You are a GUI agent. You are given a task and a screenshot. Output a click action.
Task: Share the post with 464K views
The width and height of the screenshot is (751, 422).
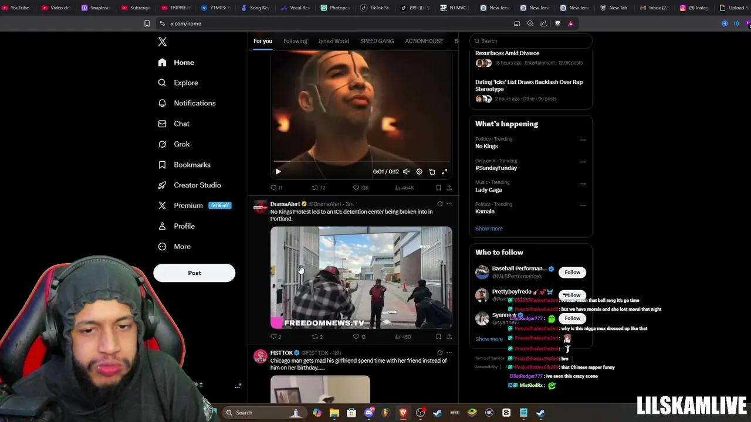pos(449,188)
